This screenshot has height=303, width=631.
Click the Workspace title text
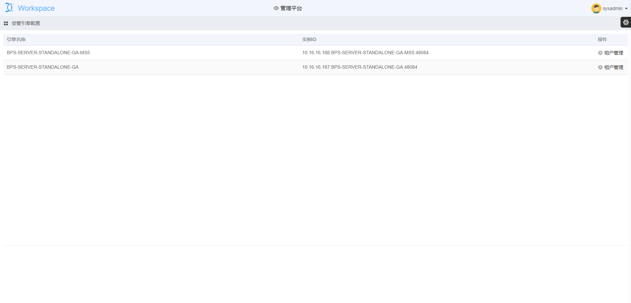click(x=36, y=8)
